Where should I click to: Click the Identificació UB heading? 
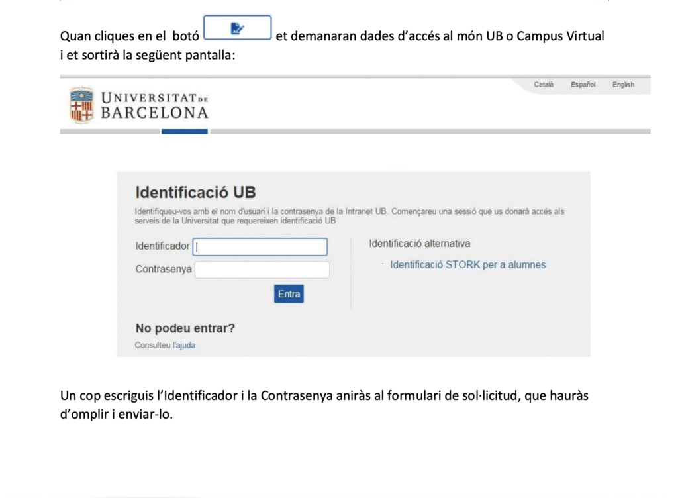pyautogui.click(x=195, y=193)
